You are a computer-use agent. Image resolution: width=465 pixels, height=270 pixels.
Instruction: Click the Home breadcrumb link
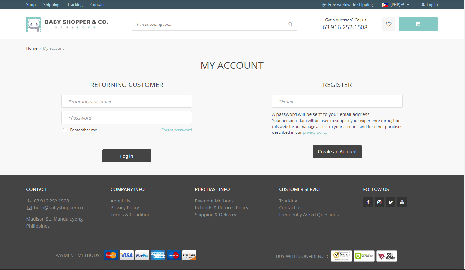coord(32,48)
